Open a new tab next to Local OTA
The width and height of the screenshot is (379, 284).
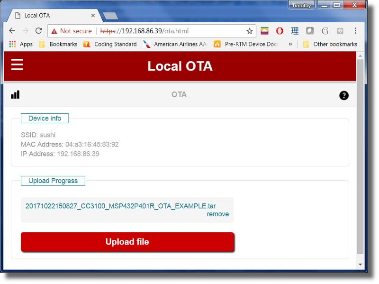click(x=110, y=16)
